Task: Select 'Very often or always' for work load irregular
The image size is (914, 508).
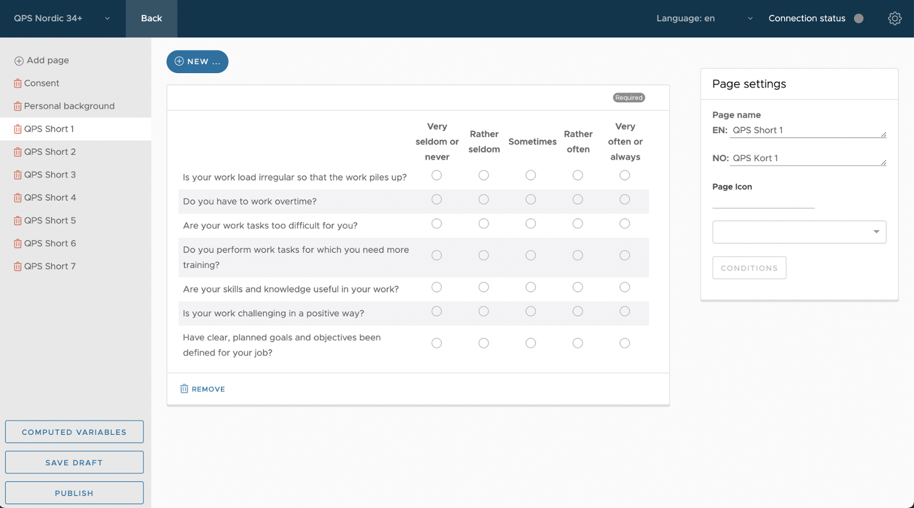Action: tap(625, 175)
